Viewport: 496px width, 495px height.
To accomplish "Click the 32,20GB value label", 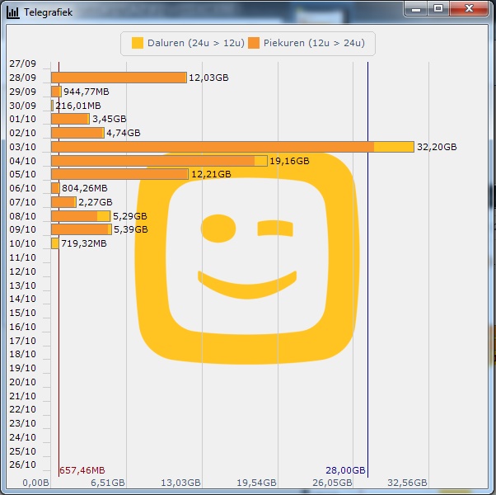I will (437, 147).
